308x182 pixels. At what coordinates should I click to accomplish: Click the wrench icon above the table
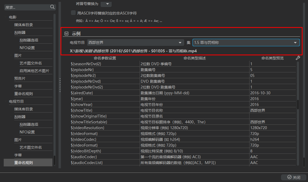[x=298, y=58]
